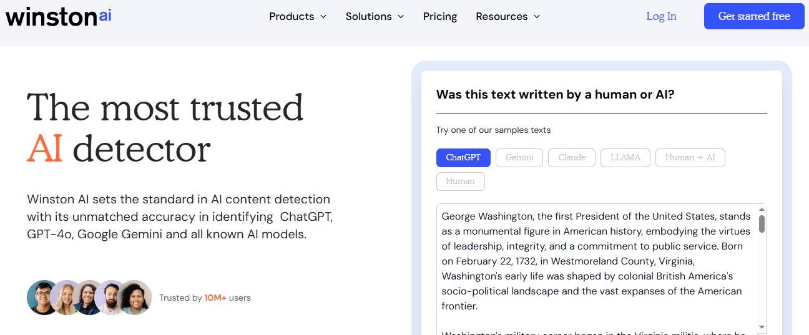This screenshot has height=335, width=809.
Task: Click the Log In link
Action: pyautogui.click(x=661, y=16)
